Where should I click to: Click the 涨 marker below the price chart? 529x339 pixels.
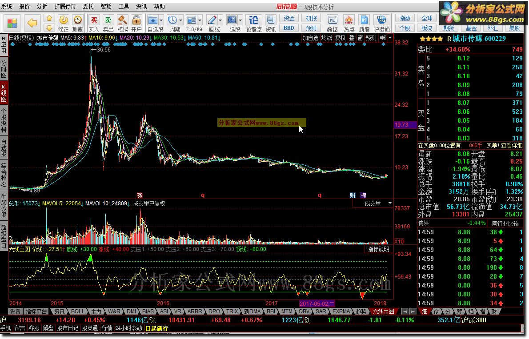[x=140, y=195]
